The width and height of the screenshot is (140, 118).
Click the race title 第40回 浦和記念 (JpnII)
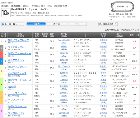pyautogui.click(x=24, y=9)
